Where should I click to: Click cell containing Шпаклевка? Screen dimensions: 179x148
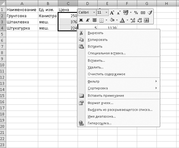(22, 22)
